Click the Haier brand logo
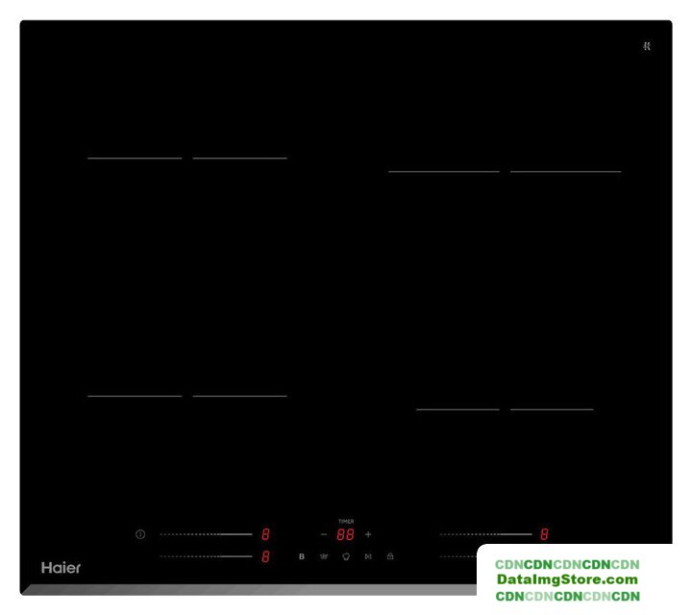 [x=61, y=567]
